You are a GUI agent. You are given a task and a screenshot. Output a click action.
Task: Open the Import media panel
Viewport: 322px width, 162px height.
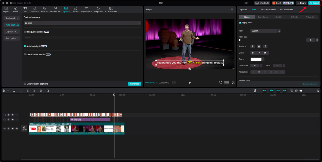(x=6, y=10)
